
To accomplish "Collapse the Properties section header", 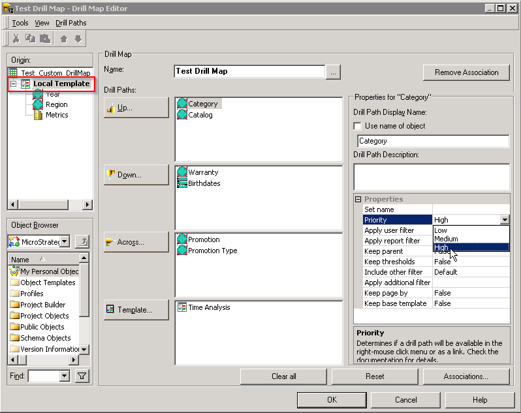I will pos(358,199).
